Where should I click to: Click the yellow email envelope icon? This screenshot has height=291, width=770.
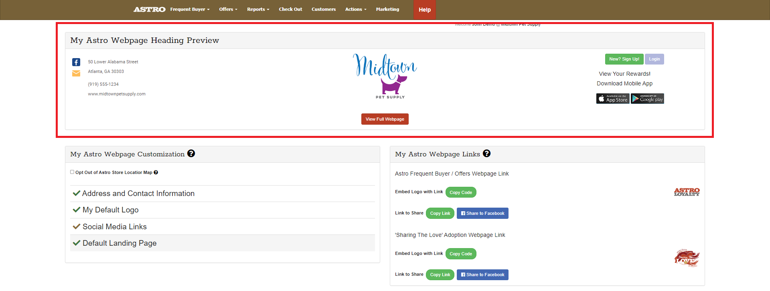[x=76, y=73]
